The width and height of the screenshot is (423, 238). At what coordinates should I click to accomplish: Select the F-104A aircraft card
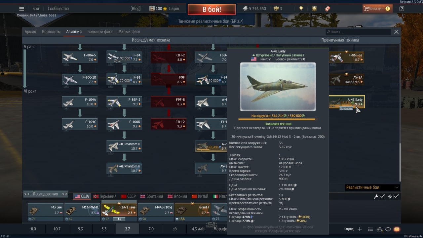tap(80, 101)
